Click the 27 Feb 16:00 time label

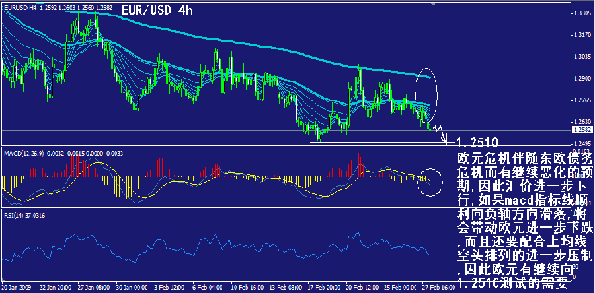pyautogui.click(x=440, y=287)
